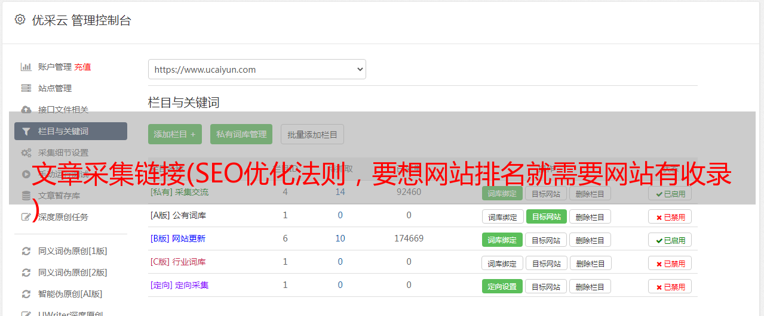Click the value 10 in 网站更新 row
764x316 pixels.
(340, 238)
